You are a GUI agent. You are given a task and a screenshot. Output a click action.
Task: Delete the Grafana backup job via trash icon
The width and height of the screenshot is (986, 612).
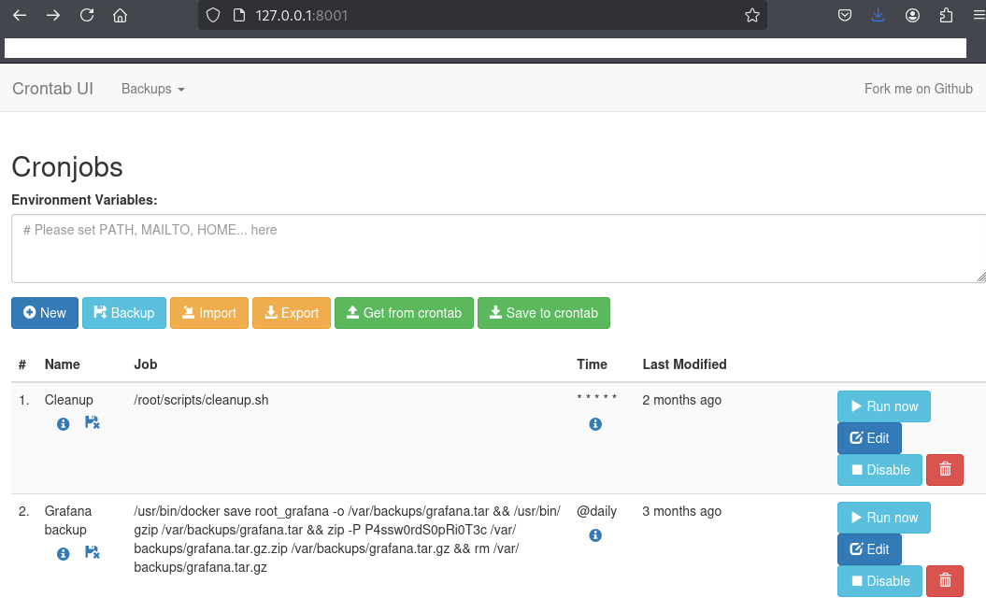944,581
